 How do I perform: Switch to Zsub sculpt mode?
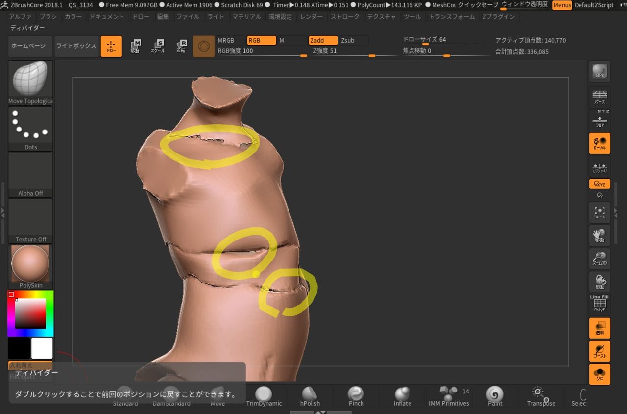tap(354, 40)
